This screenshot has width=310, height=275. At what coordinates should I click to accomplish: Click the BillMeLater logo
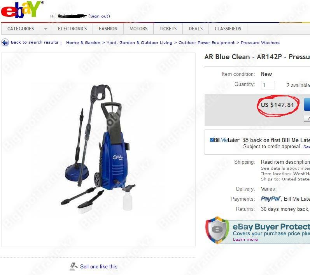[224, 140]
